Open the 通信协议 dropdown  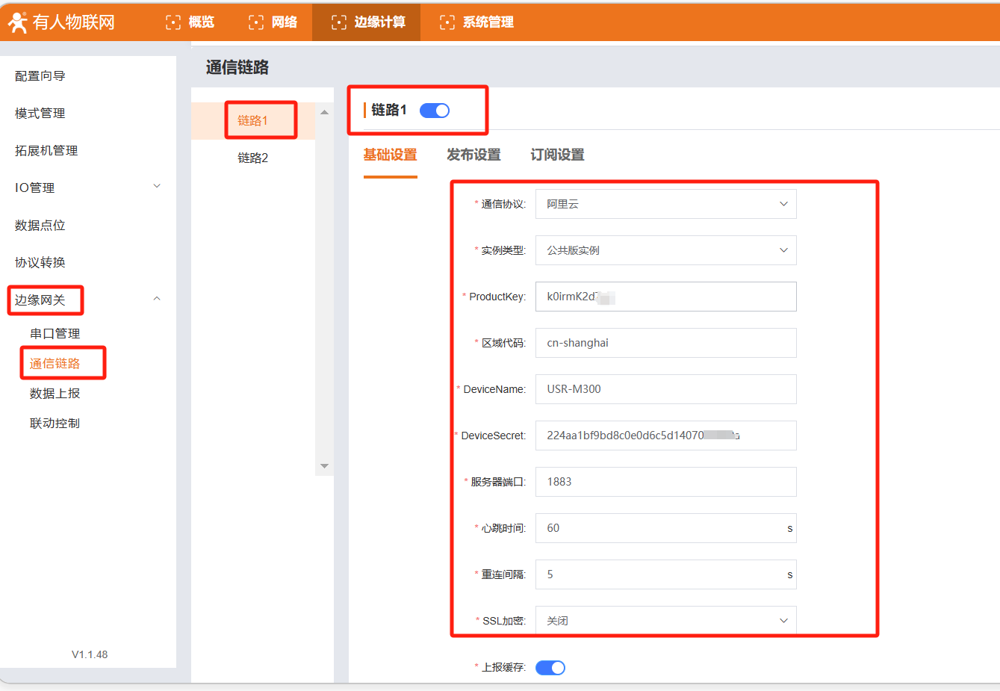665,204
